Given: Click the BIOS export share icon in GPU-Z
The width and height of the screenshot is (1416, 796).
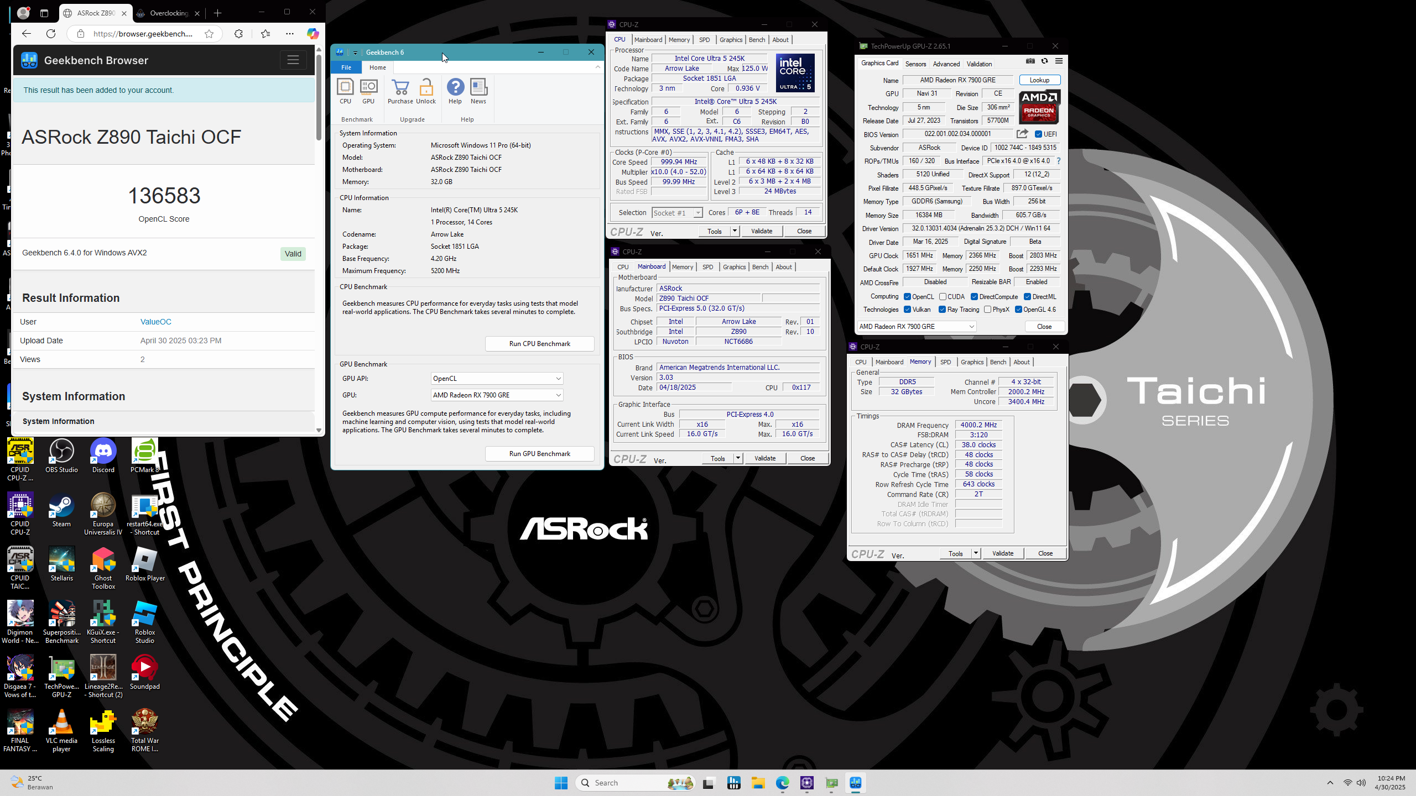Looking at the screenshot, I should 1022,134.
